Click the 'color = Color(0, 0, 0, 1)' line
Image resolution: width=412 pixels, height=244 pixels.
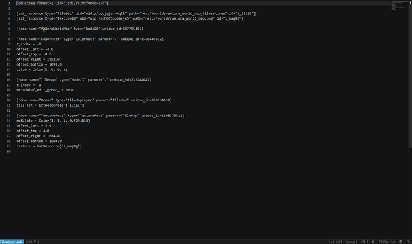[x=42, y=70]
